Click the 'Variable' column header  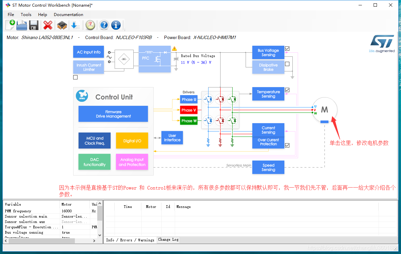32,204
